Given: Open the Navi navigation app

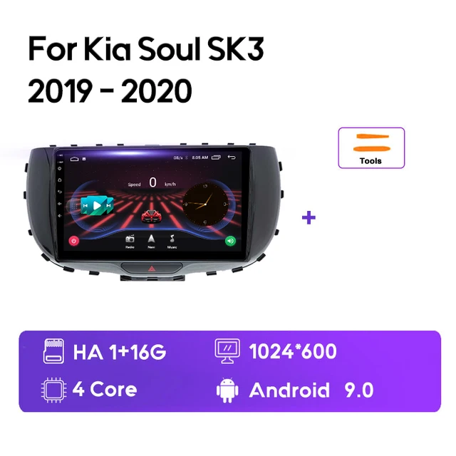Looking at the screenshot, I should coord(151,242).
